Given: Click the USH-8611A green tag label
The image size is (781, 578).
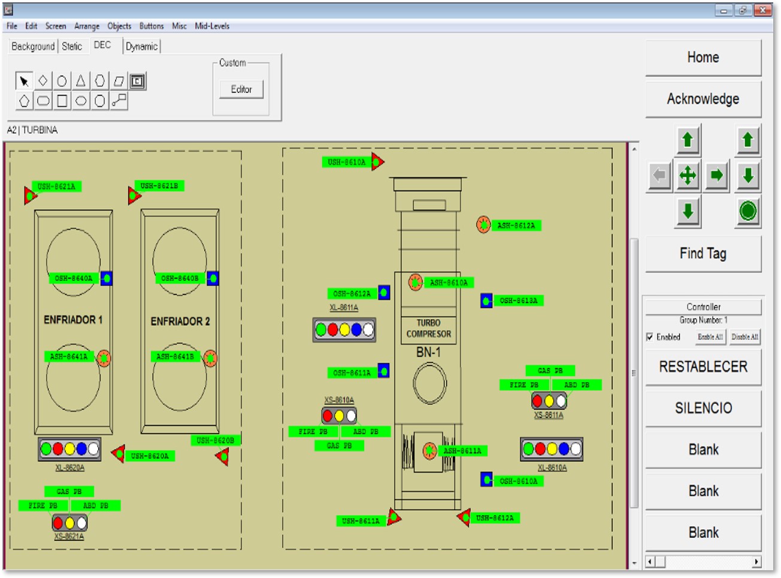Looking at the screenshot, I should [361, 521].
